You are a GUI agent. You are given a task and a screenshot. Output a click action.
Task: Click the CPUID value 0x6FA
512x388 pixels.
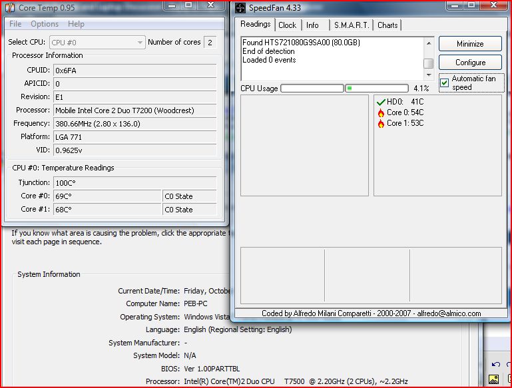134,71
